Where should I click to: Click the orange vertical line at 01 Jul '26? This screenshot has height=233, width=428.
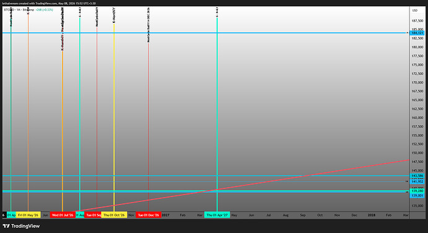[63, 131]
